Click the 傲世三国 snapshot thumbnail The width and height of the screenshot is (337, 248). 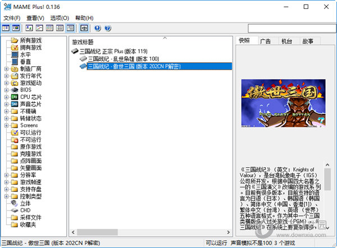pyautogui.click(x=283, y=103)
